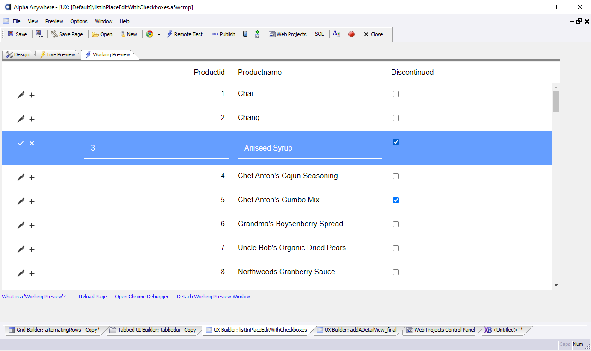Open Web Projects Control Panel tab

[440, 330]
